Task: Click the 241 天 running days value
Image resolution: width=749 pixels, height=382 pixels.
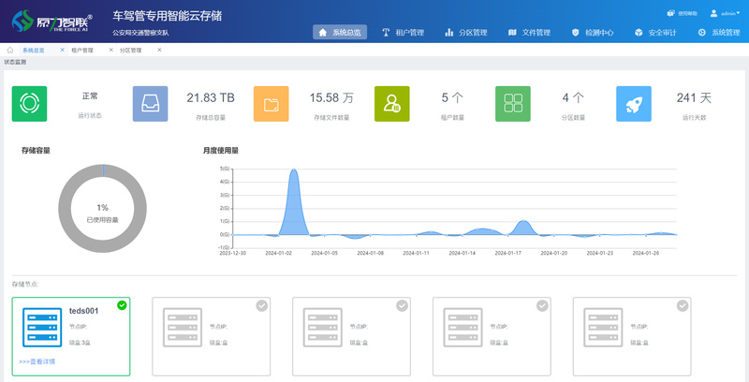Action: coord(694,98)
